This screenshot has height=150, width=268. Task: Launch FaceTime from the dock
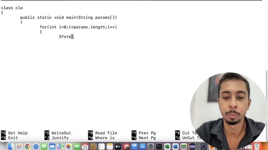[77, 146]
